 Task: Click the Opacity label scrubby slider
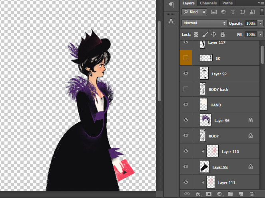pyautogui.click(x=236, y=23)
